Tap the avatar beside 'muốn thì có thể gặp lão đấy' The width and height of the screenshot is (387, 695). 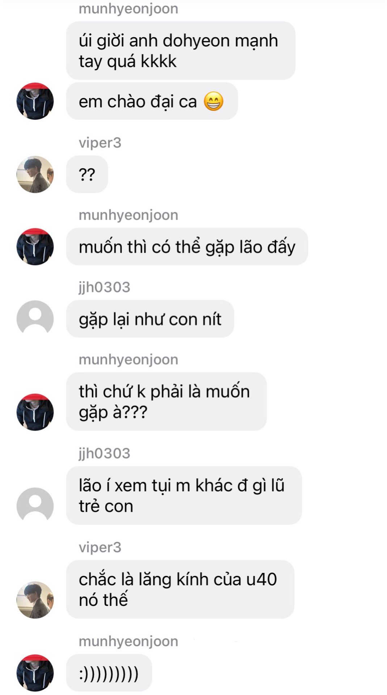(35, 247)
